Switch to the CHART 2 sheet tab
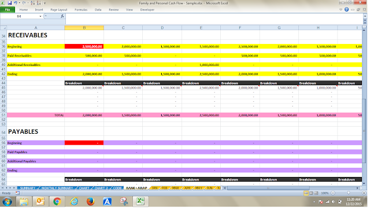Viewport: 370px width, 210px height. (x=101, y=188)
